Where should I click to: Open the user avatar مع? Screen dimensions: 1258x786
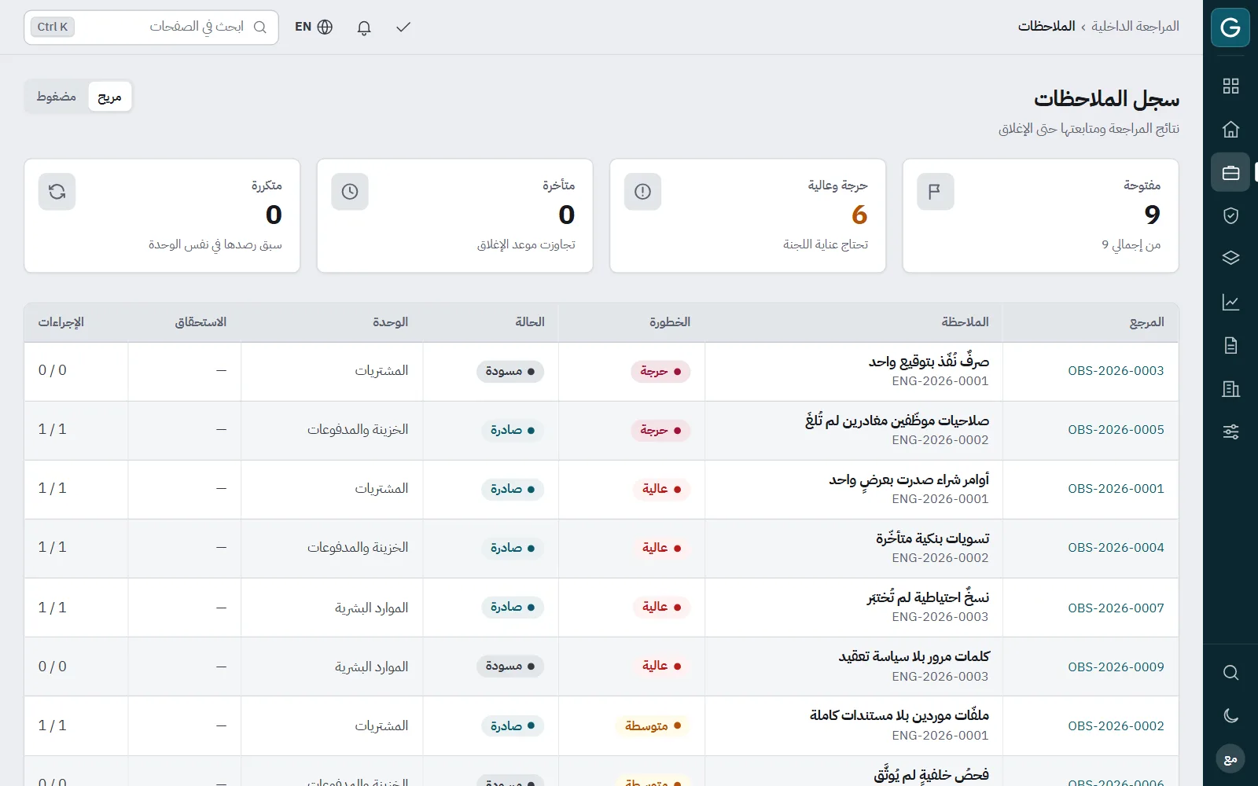click(x=1230, y=758)
